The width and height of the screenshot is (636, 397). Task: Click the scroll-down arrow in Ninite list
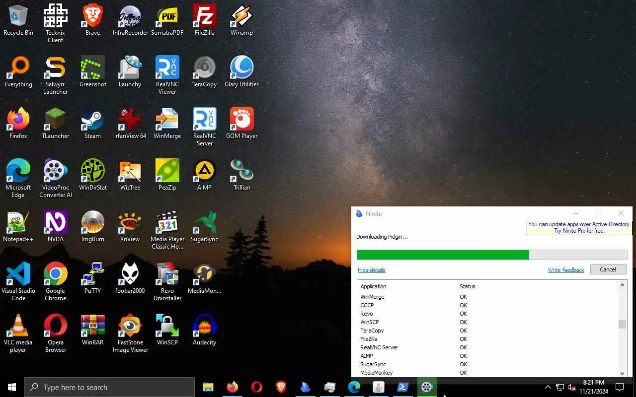(622, 373)
